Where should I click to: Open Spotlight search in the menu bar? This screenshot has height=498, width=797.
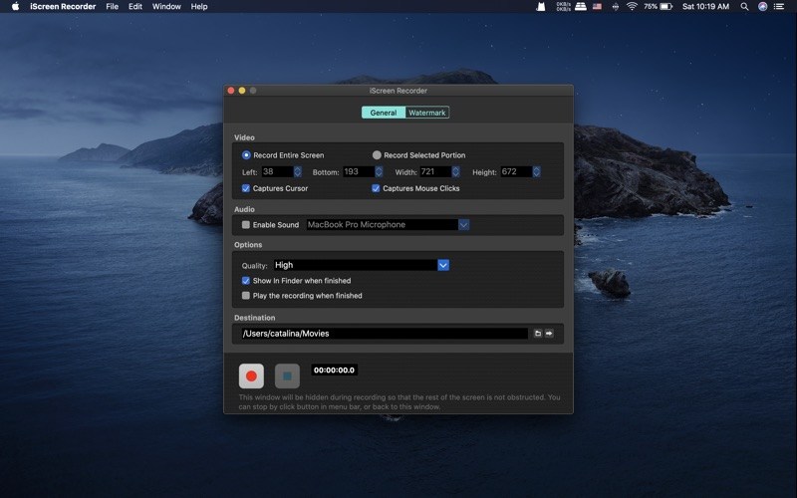click(743, 6)
